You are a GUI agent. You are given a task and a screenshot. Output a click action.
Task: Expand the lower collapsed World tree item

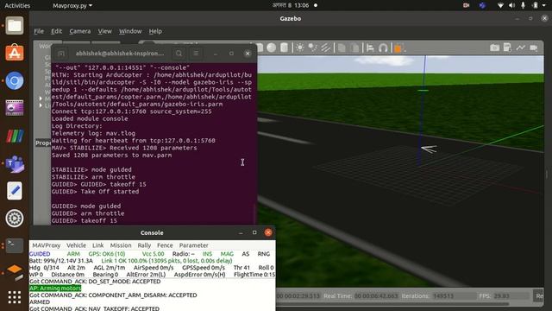(41, 105)
